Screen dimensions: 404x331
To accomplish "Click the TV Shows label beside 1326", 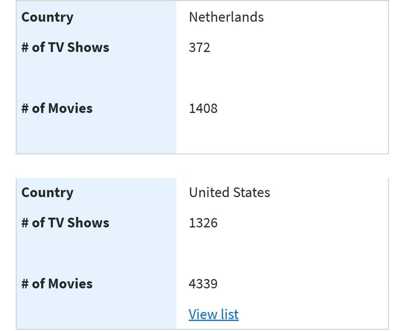I will (65, 223).
